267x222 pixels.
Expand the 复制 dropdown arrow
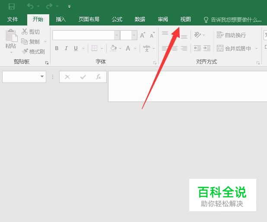45,41
